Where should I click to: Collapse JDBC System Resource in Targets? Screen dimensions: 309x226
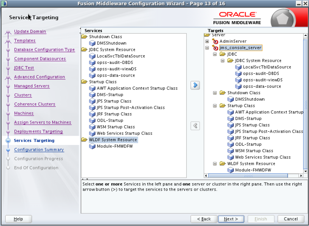[223, 61]
